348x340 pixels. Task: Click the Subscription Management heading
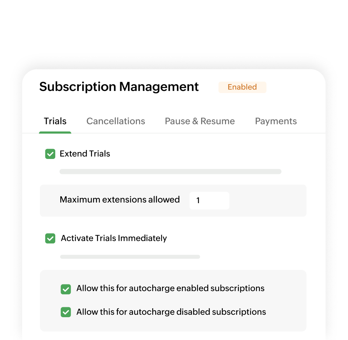[x=119, y=87]
